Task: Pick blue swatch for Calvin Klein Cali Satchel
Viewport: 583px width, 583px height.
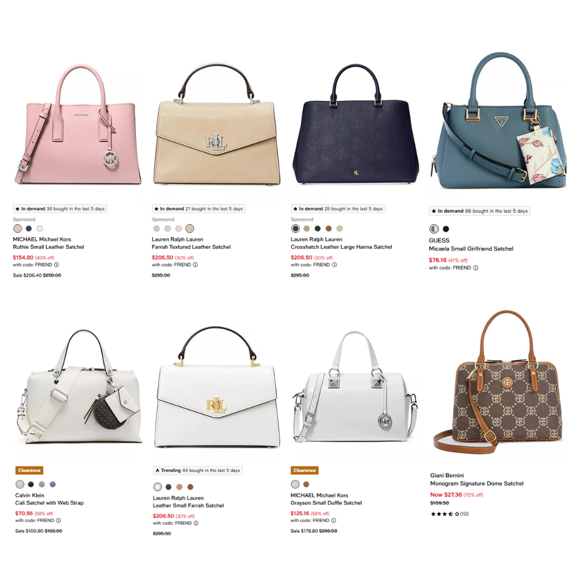Action: [53, 484]
